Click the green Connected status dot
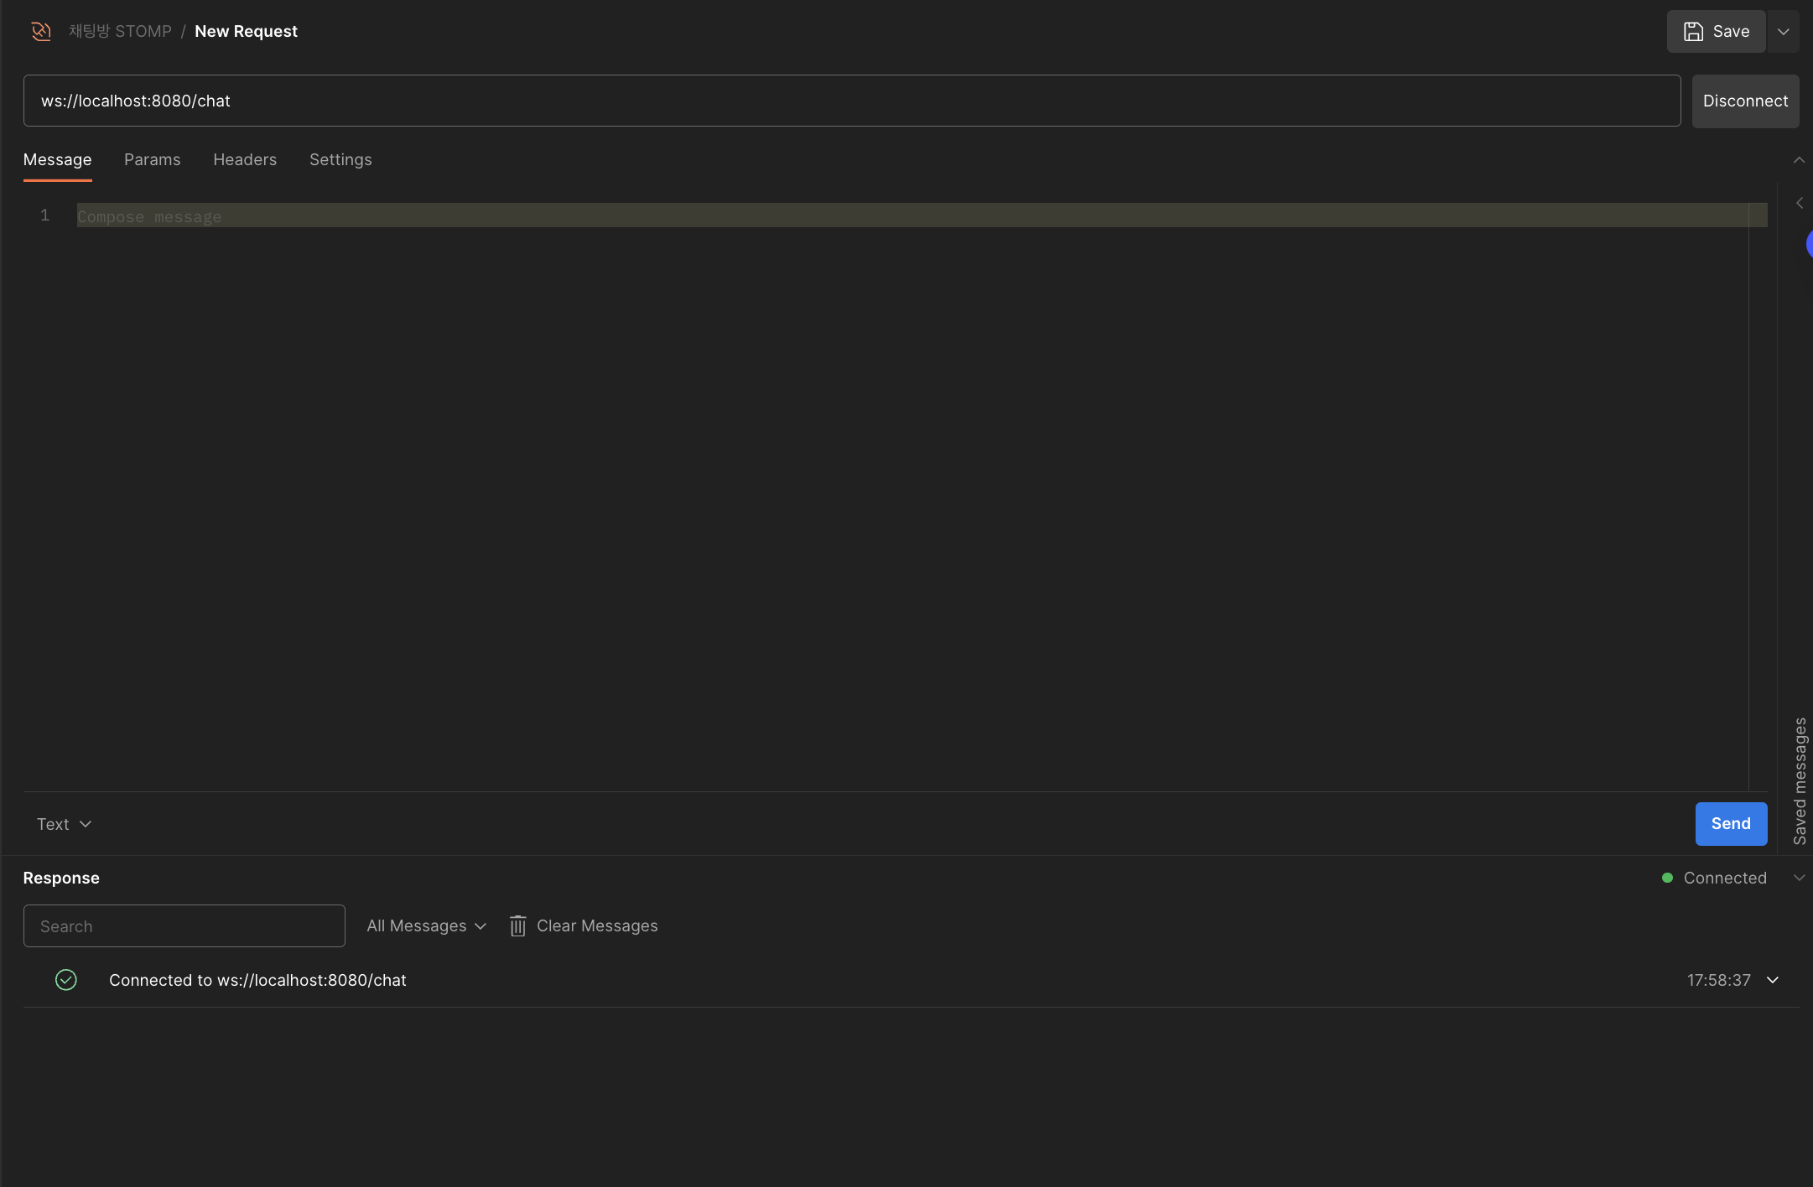1813x1187 pixels. (x=1667, y=878)
